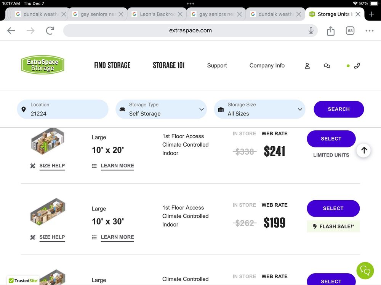
Task: Expand the Storage Type dropdown
Action: tap(161, 109)
